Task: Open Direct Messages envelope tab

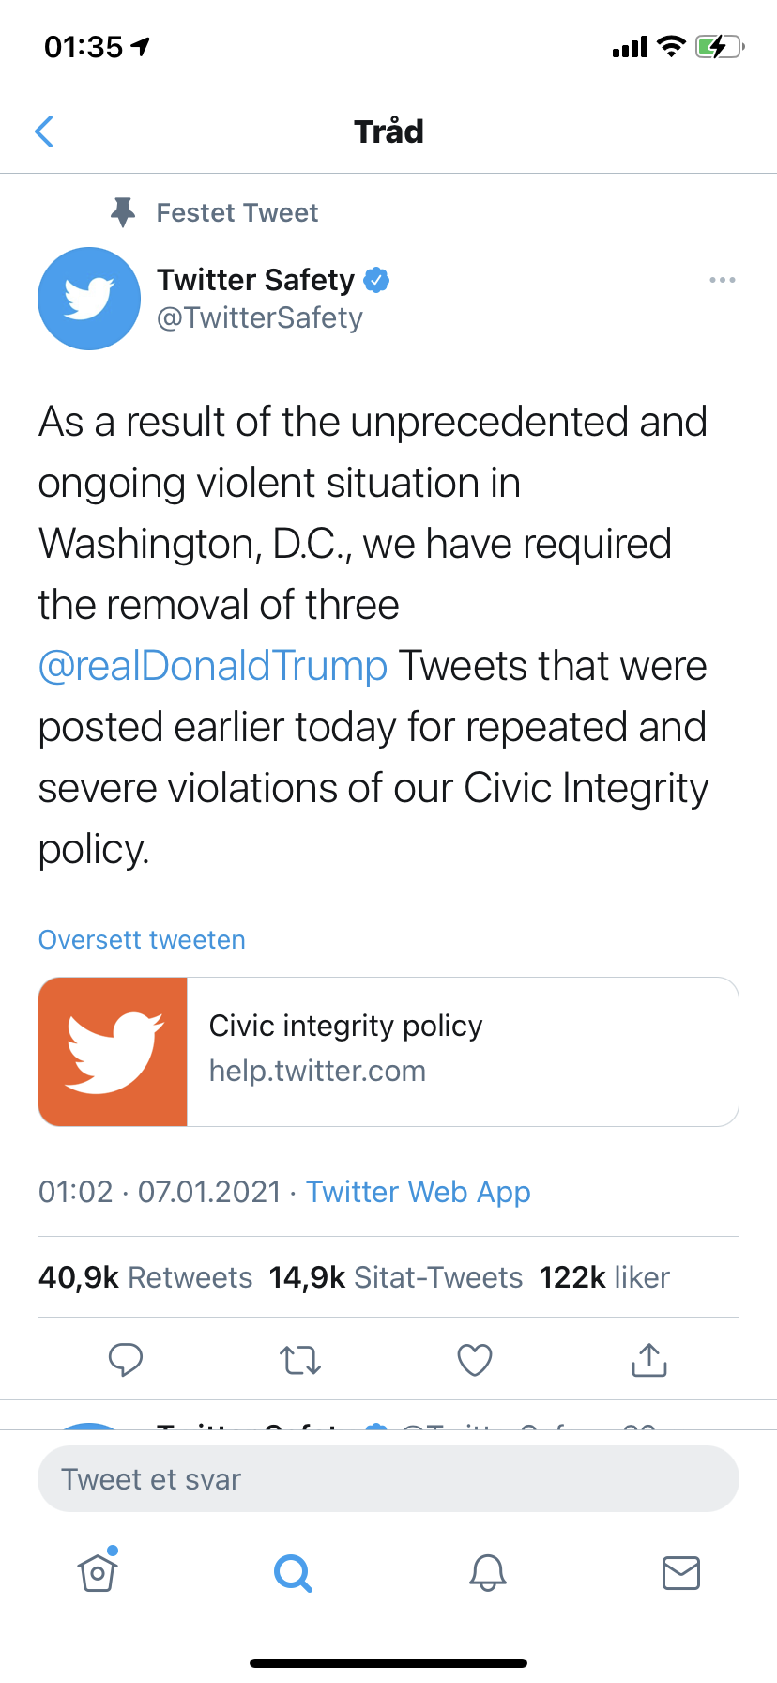Action: pos(681,1572)
